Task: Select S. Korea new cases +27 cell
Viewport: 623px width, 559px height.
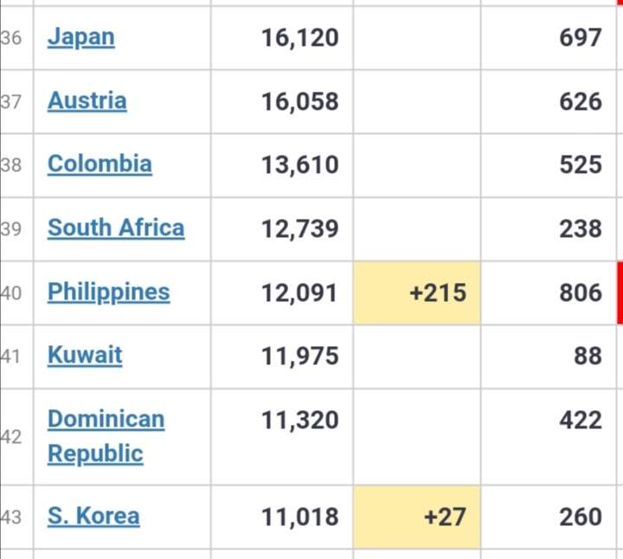Action: pyautogui.click(x=417, y=517)
